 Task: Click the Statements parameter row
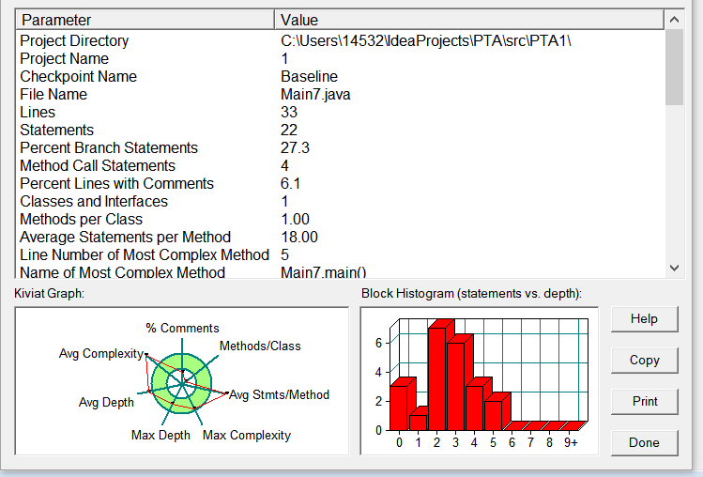click(57, 131)
